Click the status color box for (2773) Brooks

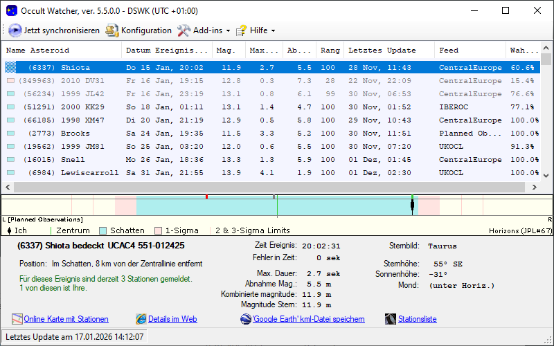click(x=10, y=134)
